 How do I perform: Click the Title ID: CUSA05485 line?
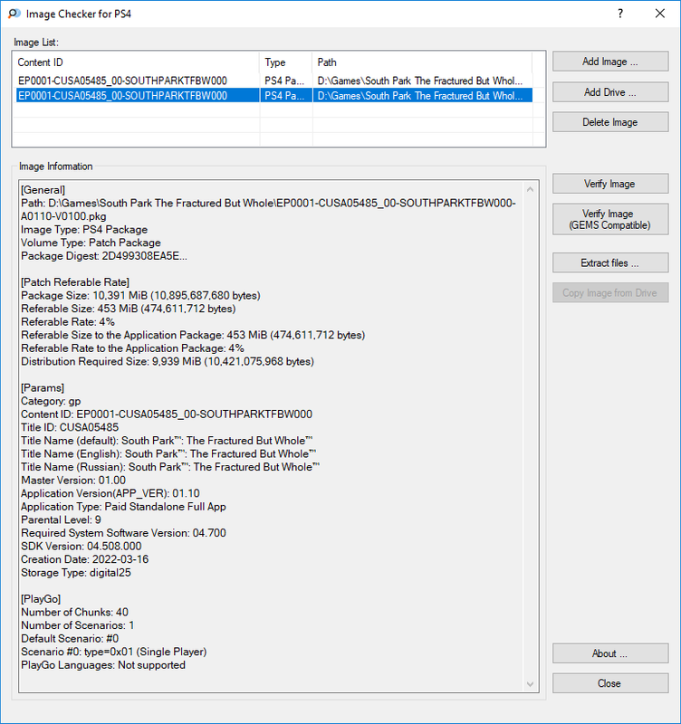(x=70, y=427)
